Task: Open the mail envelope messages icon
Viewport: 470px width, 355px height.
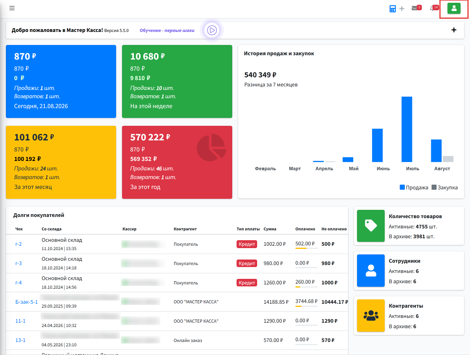Action: (415, 8)
